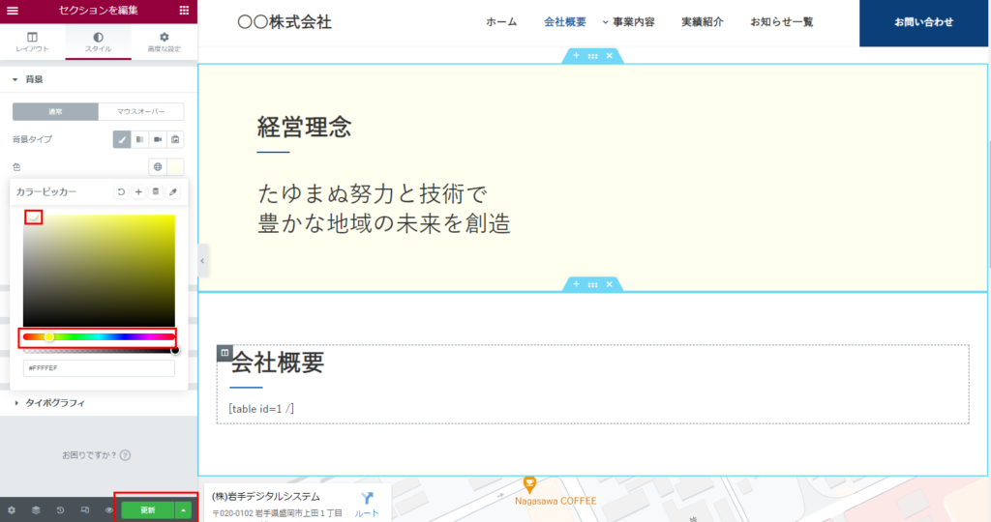991x522 pixels.
Task: Open the Navigator layers icon
Action: (36, 509)
